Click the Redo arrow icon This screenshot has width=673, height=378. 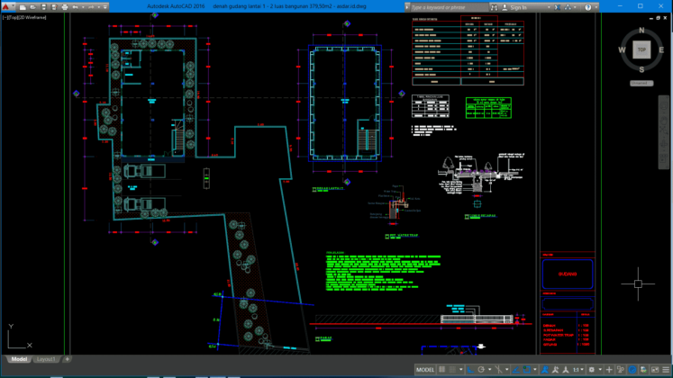91,7
